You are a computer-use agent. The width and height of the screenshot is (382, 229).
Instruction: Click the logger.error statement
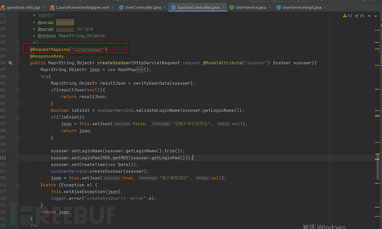(104, 199)
